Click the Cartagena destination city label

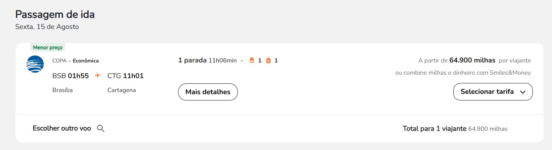click(122, 90)
